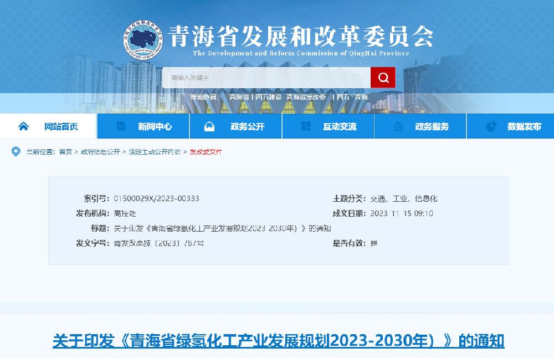Screen dimensions: 554x358
Task: Click the red search magnifier button
Action: pos(383,78)
